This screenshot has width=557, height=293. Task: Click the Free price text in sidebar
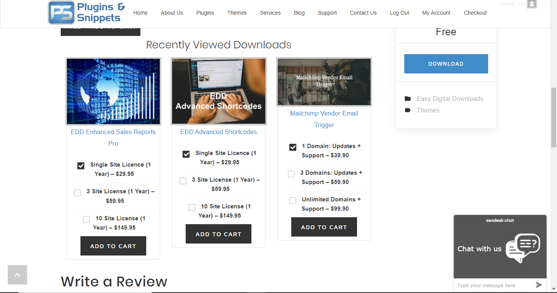pos(446,32)
